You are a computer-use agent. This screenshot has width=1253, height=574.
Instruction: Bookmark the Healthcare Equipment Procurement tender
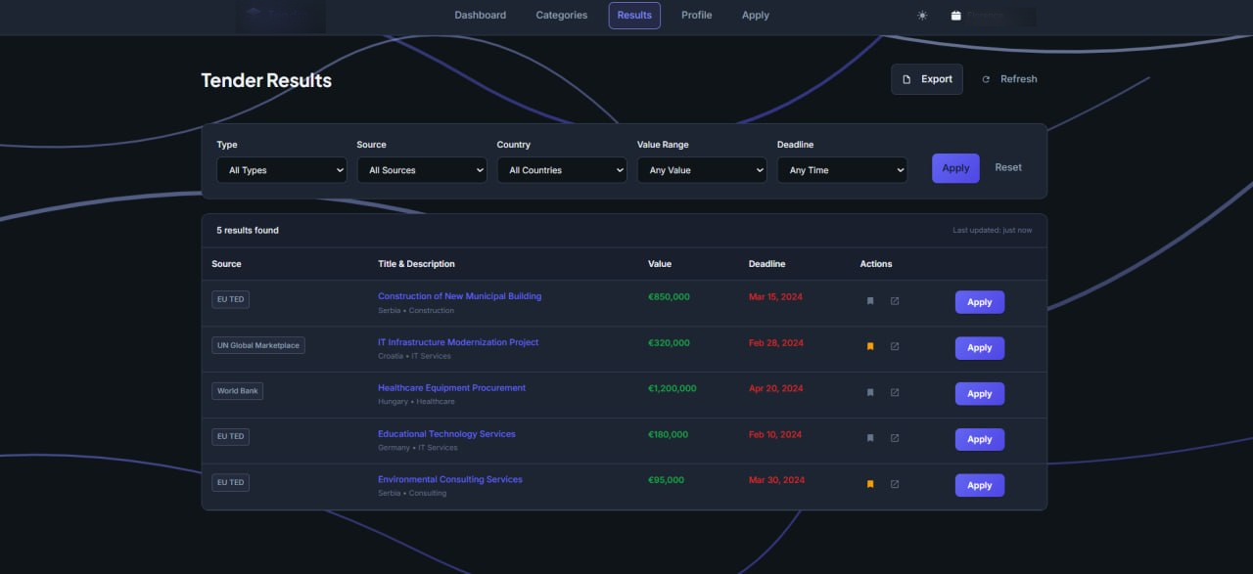[870, 392]
